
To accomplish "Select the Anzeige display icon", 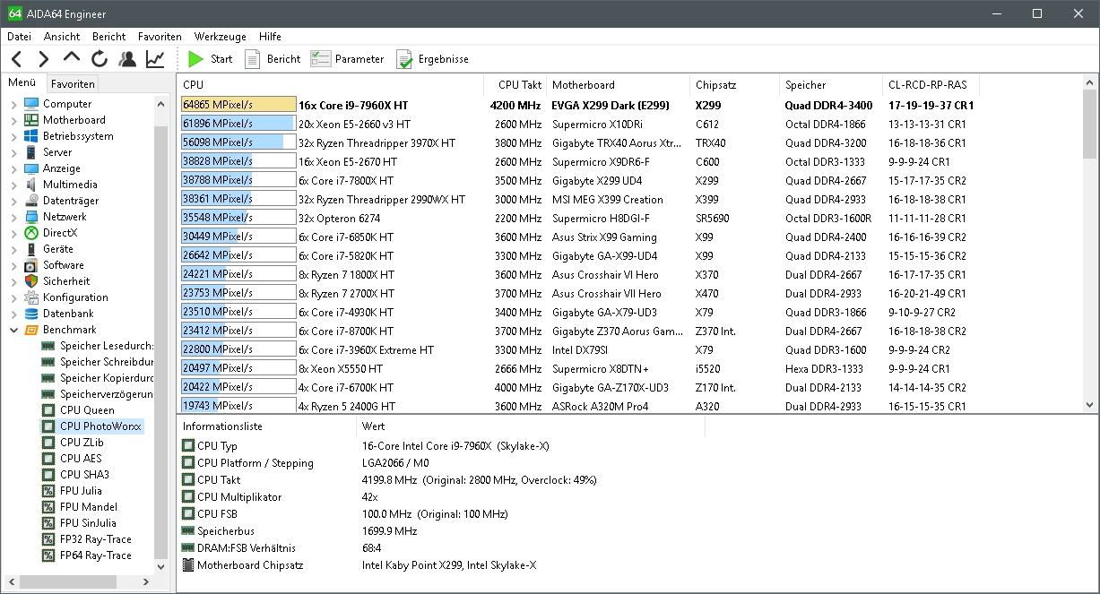I will 31,168.
